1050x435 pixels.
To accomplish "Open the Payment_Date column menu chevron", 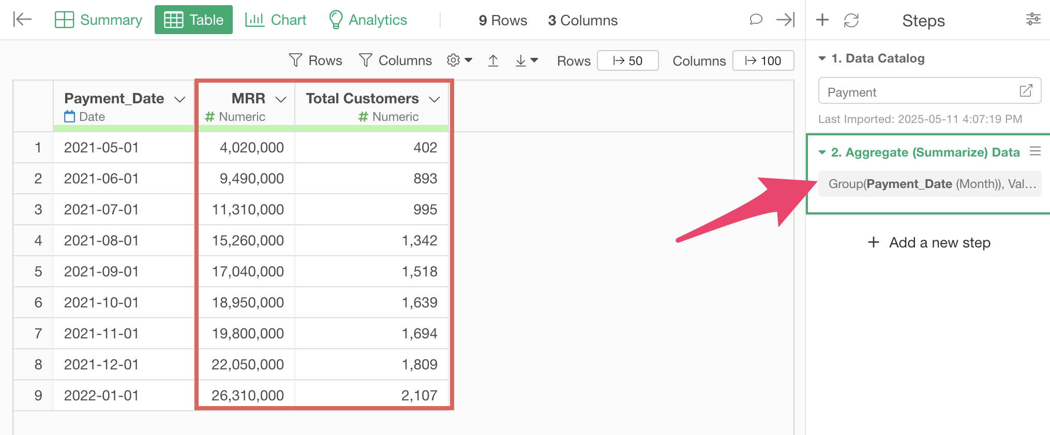I will pos(179,99).
